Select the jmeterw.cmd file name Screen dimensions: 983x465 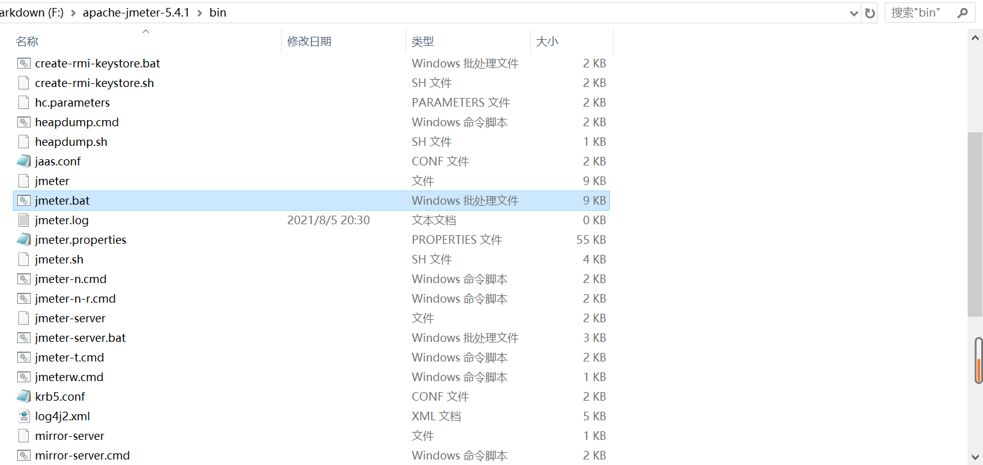(x=69, y=377)
